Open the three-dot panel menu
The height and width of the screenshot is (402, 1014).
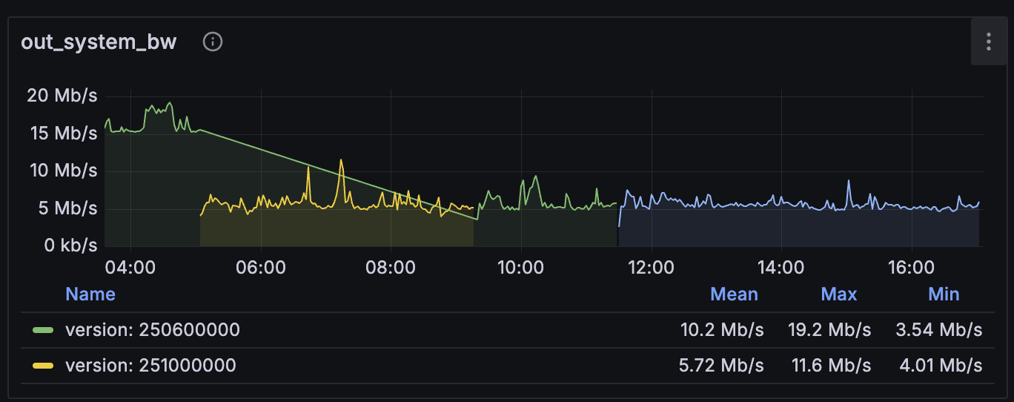click(988, 42)
